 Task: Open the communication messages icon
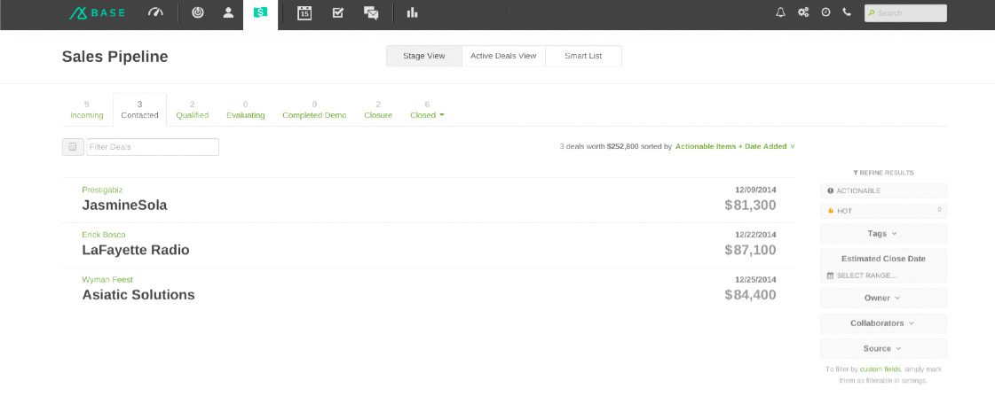click(x=371, y=12)
